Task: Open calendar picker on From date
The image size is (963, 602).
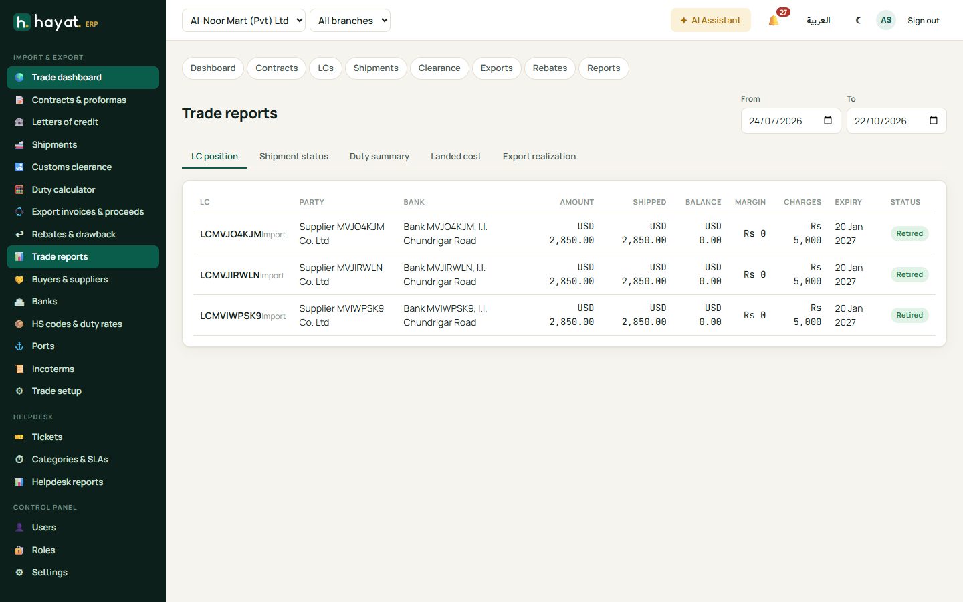Action: 828,120
